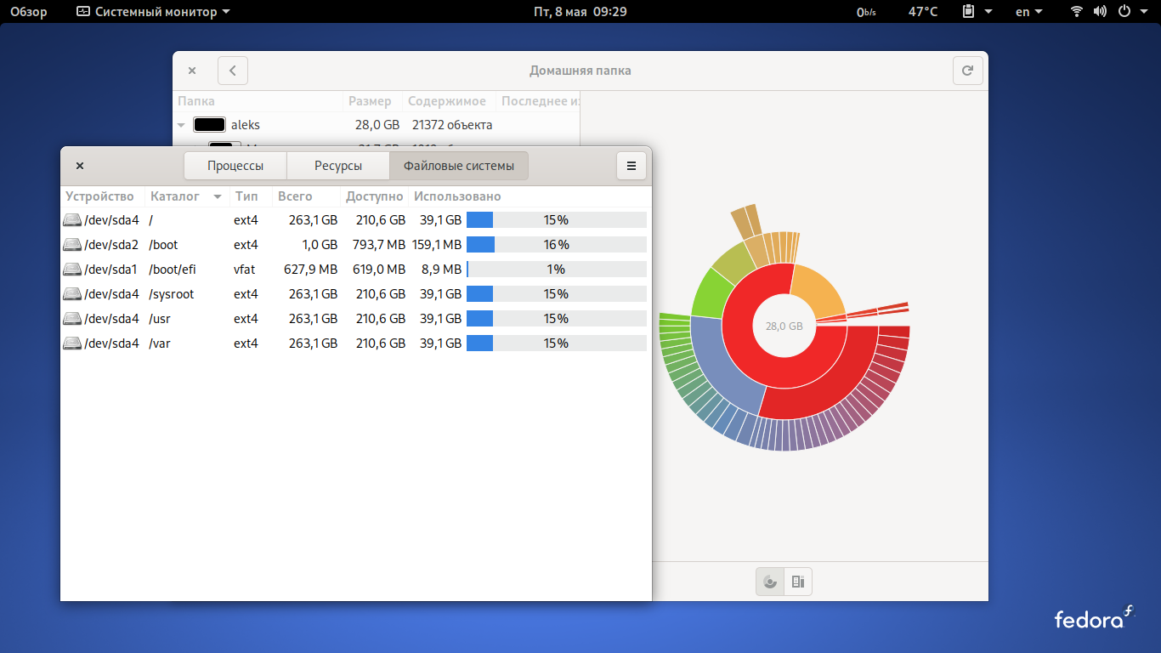Close the Disk Usage Analyzer window

192,71
